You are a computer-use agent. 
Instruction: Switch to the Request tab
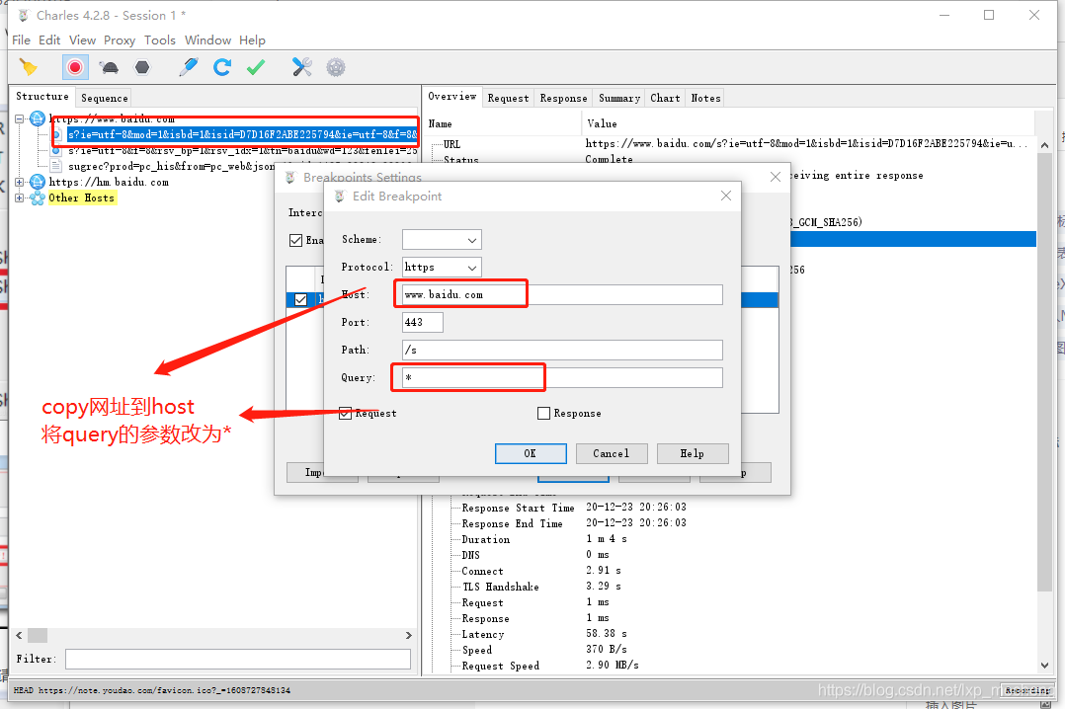(508, 98)
